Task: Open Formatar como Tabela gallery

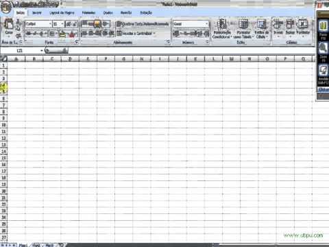Action: [x=243, y=29]
